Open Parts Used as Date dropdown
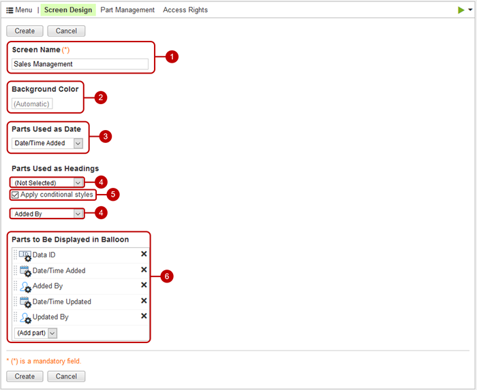Screen dimensions: 477x390 (x=47, y=143)
